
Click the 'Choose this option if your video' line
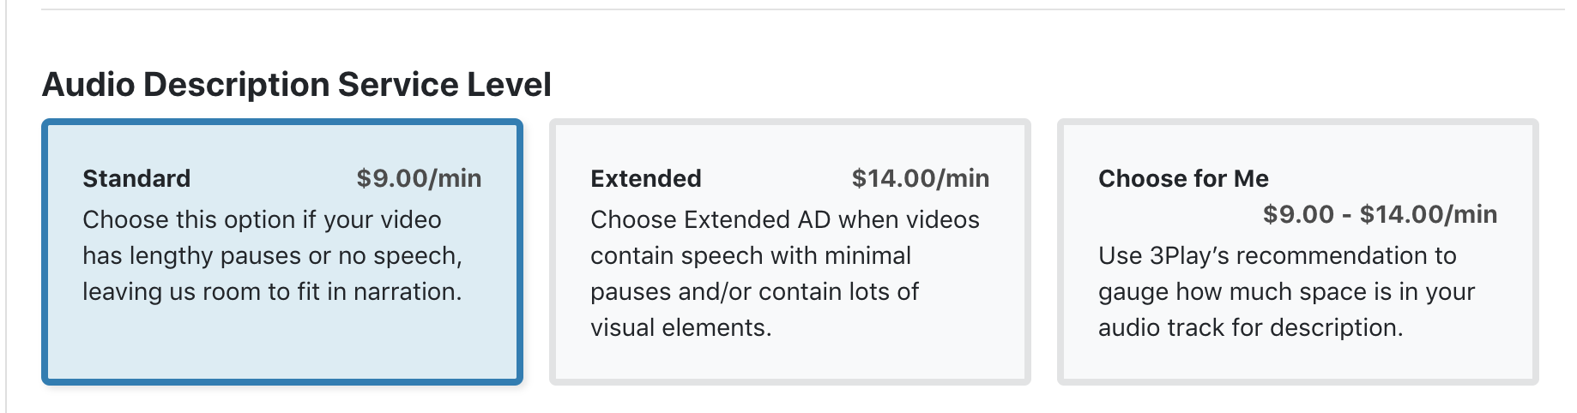point(262,219)
